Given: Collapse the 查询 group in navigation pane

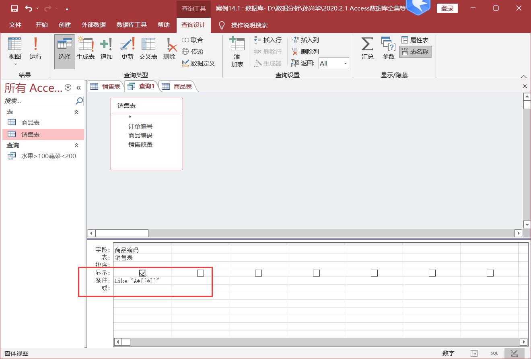Looking at the screenshot, I should point(76,145).
